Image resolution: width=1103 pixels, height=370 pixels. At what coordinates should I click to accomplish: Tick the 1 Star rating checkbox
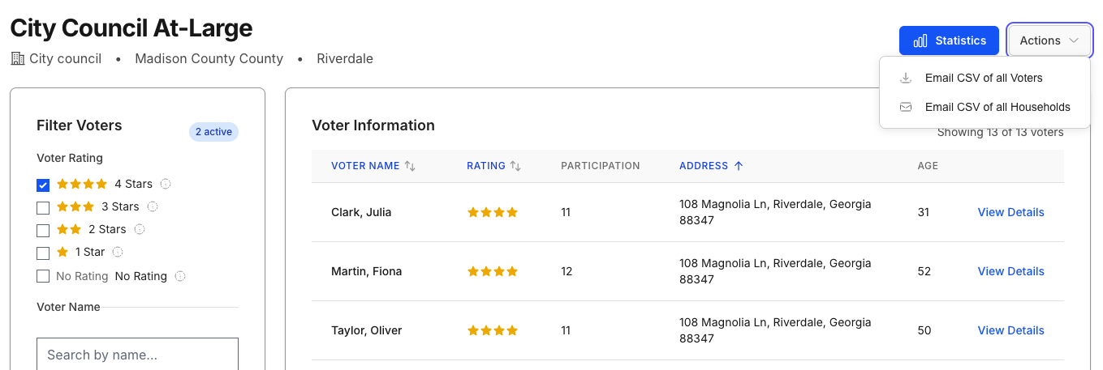43,253
